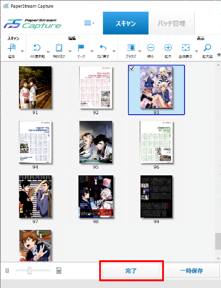Click the Paste (貼り付け) clipboard icon
221x288 pixels.
(x=59, y=48)
